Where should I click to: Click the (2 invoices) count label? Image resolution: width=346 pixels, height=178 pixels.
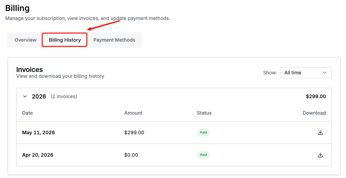point(64,96)
